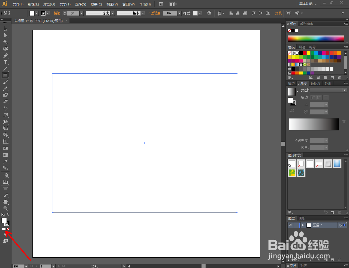This screenshot has height=268, width=349.
Task: Open the 基本 brush definition dropdown
Action: [143, 13]
